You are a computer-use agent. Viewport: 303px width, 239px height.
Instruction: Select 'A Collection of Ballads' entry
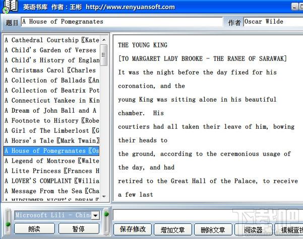tap(52, 80)
